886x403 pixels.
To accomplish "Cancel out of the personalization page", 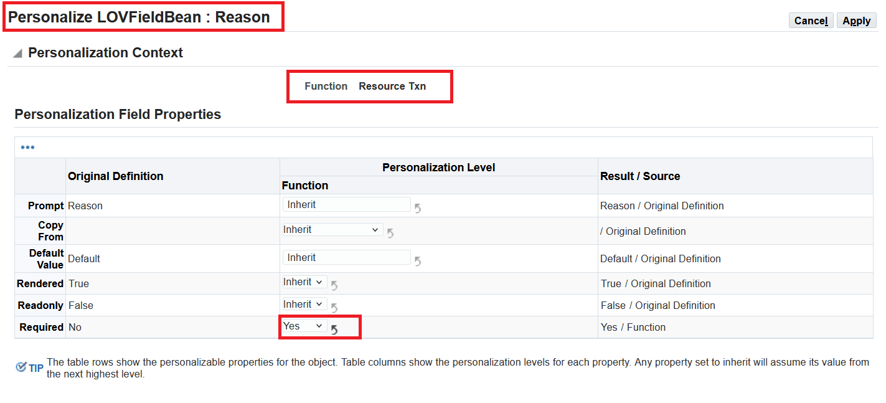I will [x=811, y=20].
